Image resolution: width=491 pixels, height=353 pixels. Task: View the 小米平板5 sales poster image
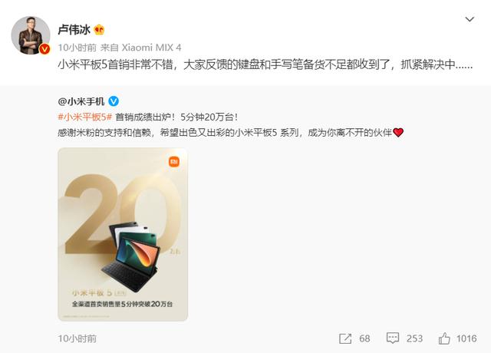tap(123, 235)
